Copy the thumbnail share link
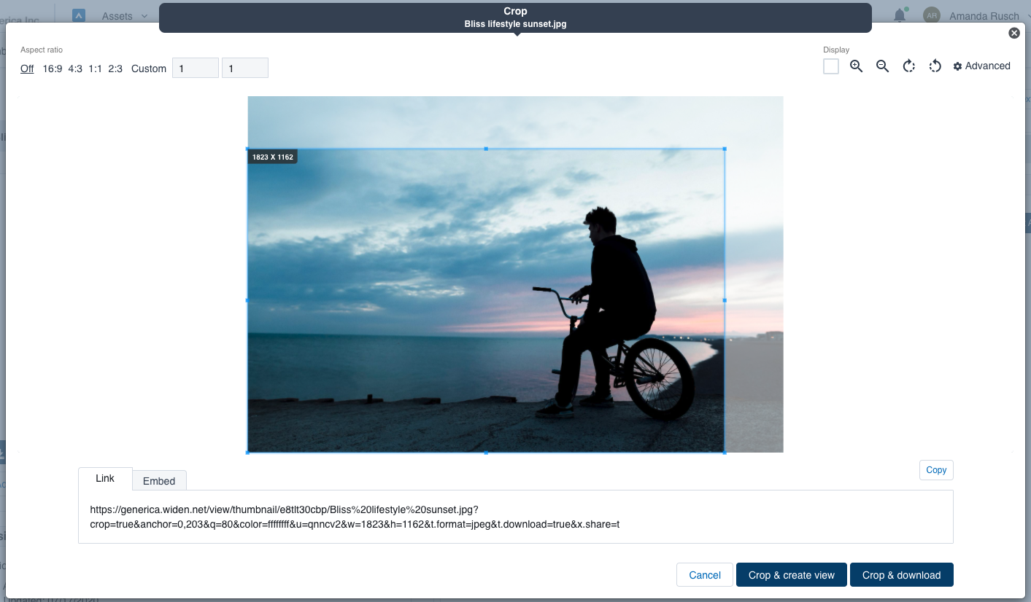1031x602 pixels. pyautogui.click(x=935, y=469)
